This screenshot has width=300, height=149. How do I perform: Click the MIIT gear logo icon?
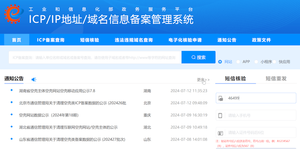click(14, 14)
